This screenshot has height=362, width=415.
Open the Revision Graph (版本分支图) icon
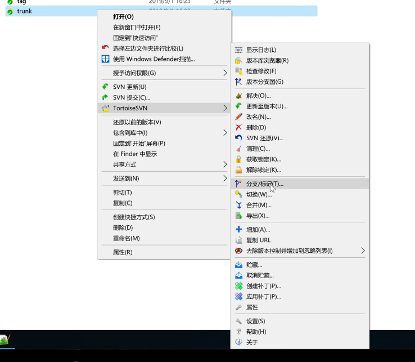click(x=238, y=82)
